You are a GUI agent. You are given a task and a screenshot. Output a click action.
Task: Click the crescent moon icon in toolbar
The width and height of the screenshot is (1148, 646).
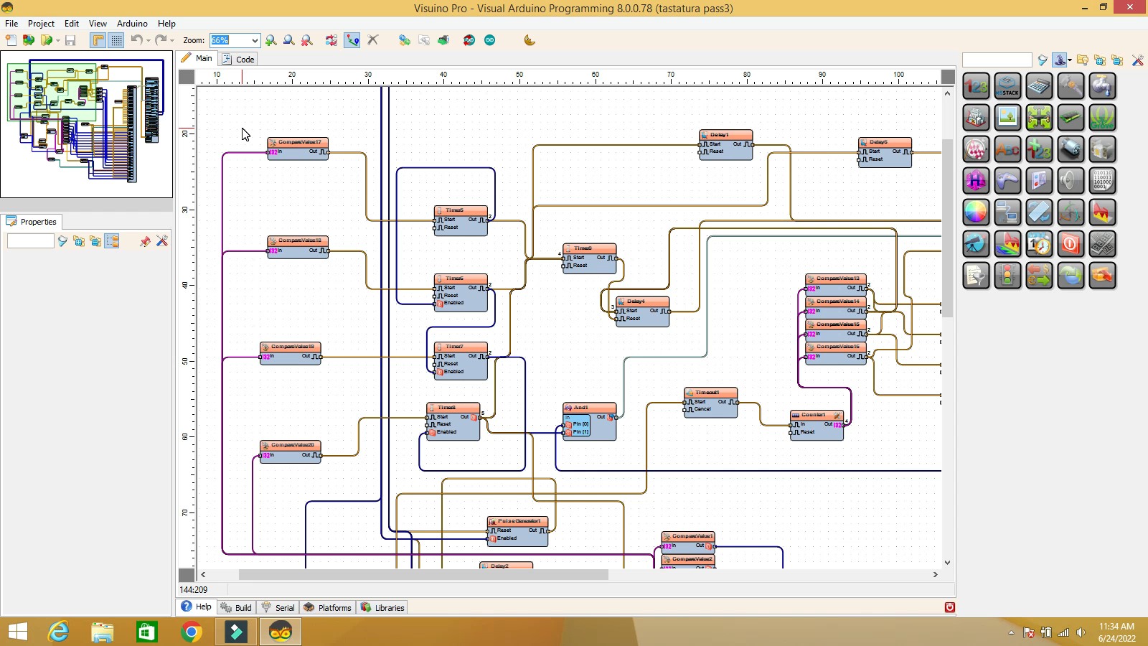point(530,40)
